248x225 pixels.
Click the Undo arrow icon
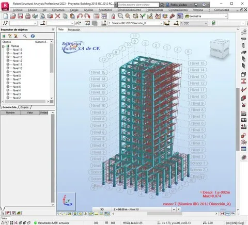point(80,16)
